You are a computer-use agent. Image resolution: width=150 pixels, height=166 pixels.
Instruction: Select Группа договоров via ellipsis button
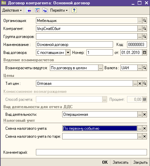tap(140, 37)
